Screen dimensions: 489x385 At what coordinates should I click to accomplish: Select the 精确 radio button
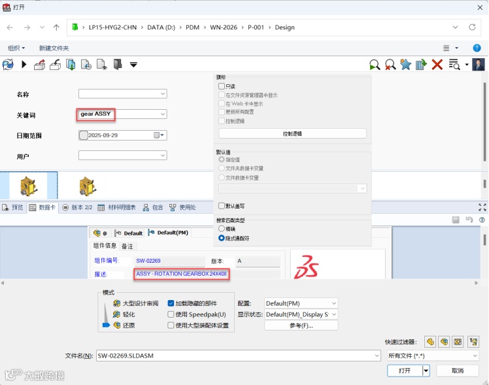pyautogui.click(x=222, y=229)
